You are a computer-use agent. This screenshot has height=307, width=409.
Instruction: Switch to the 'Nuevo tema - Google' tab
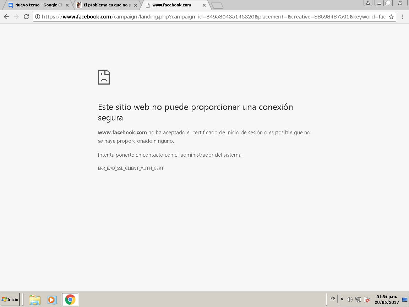pyautogui.click(x=36, y=5)
